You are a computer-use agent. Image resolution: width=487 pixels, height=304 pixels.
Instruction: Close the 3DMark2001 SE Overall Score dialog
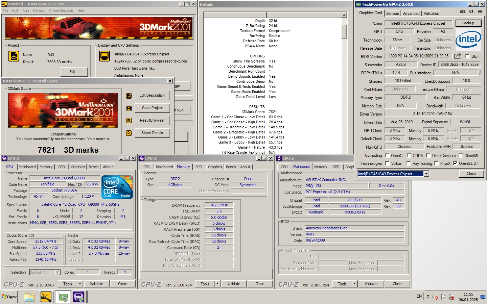point(170,81)
